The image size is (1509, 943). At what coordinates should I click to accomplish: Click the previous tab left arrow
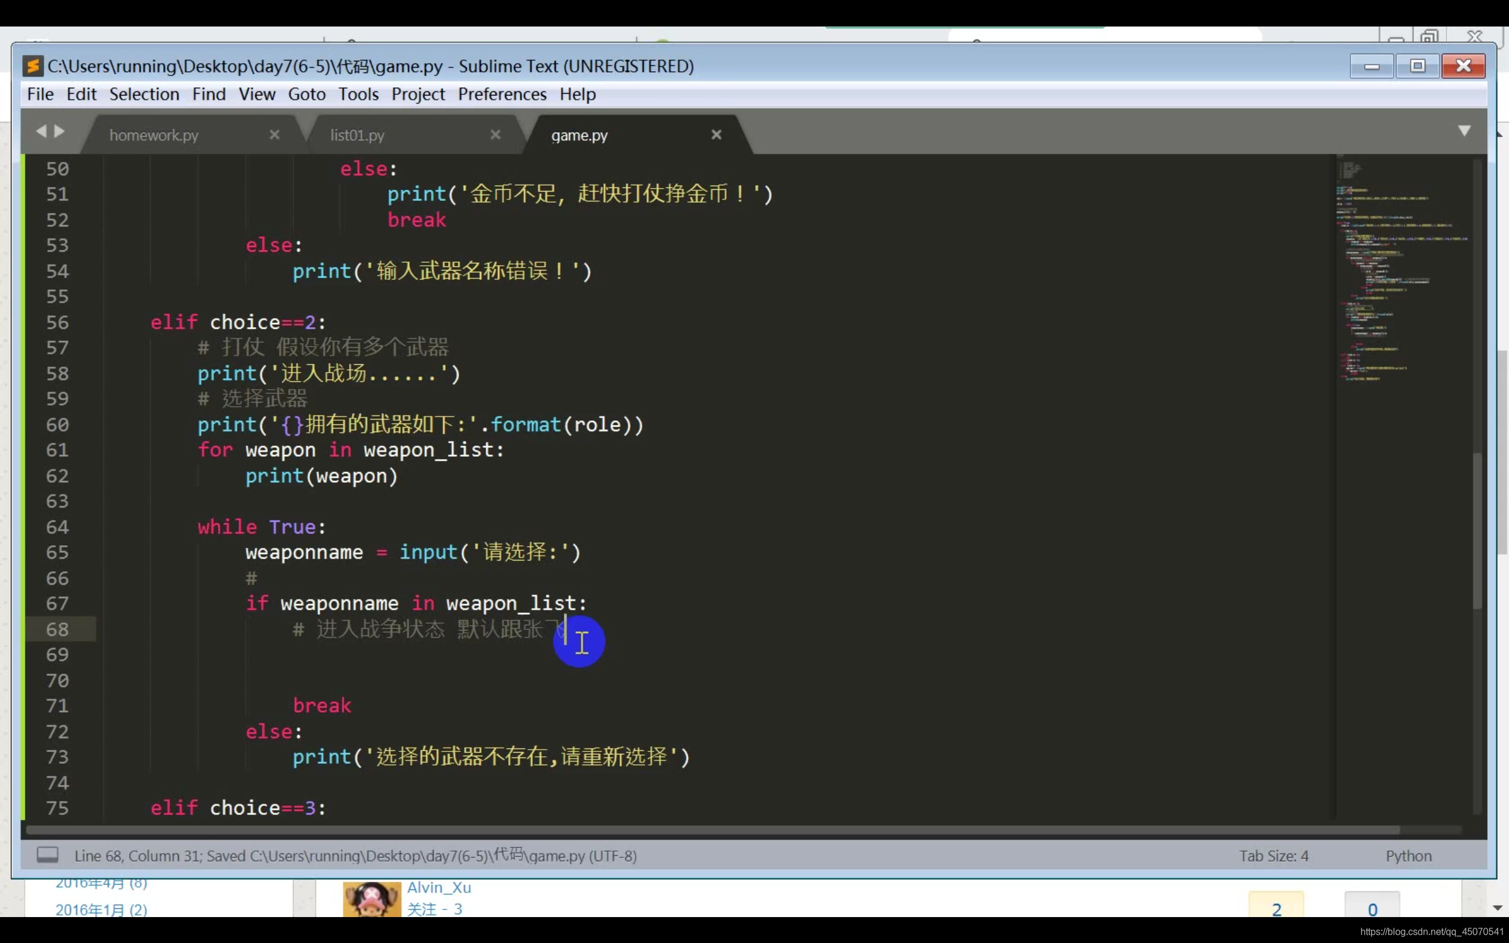41,131
